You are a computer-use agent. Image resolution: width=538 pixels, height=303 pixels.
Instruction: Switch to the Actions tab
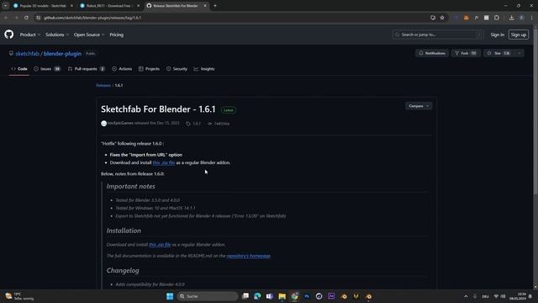coord(122,69)
